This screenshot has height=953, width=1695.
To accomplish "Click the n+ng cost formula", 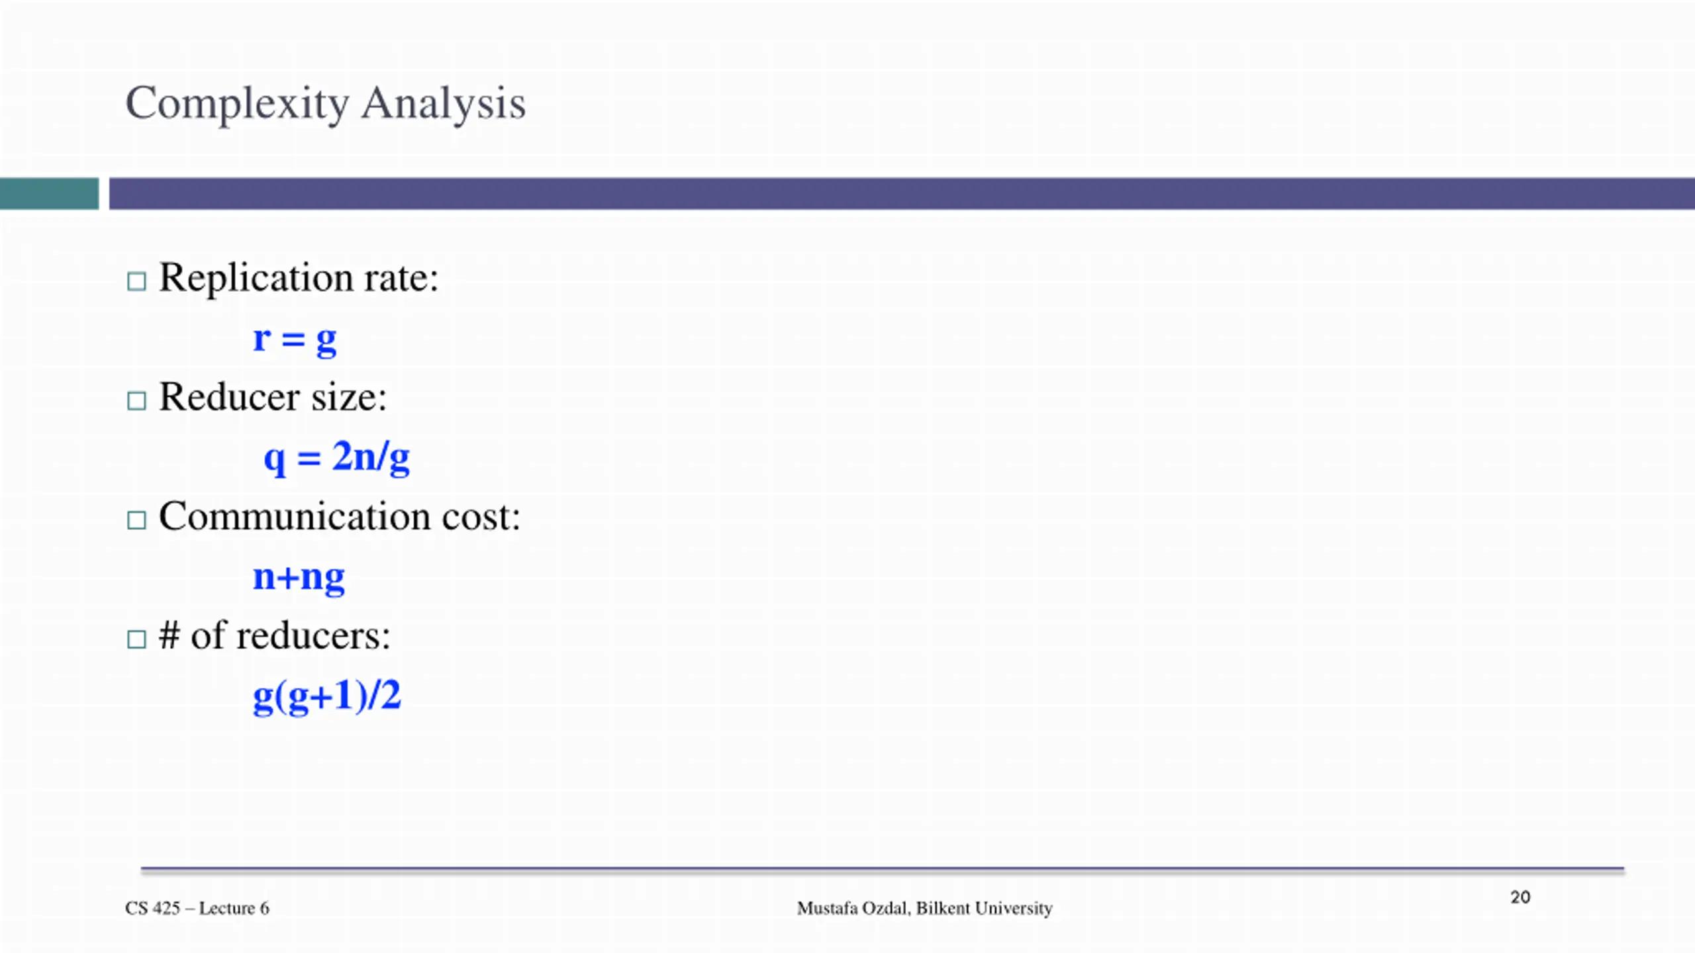I will click(x=299, y=577).
